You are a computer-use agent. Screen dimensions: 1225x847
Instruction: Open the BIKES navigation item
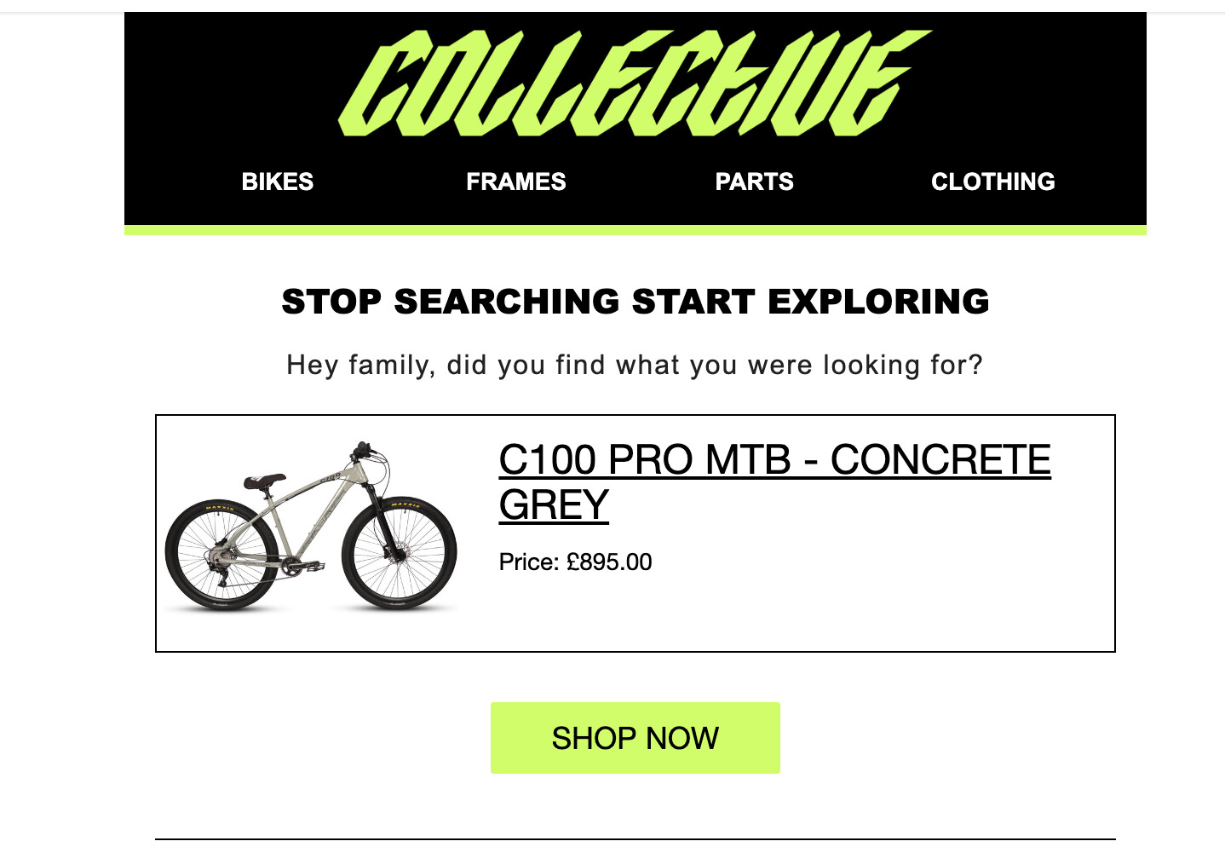click(x=278, y=181)
